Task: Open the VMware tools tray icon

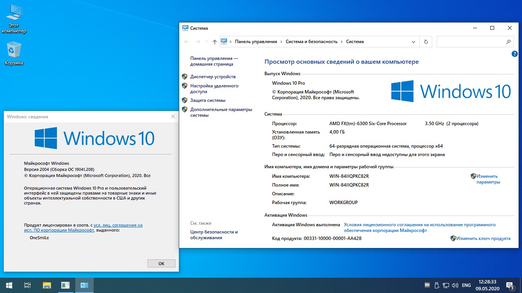Action: point(427,285)
